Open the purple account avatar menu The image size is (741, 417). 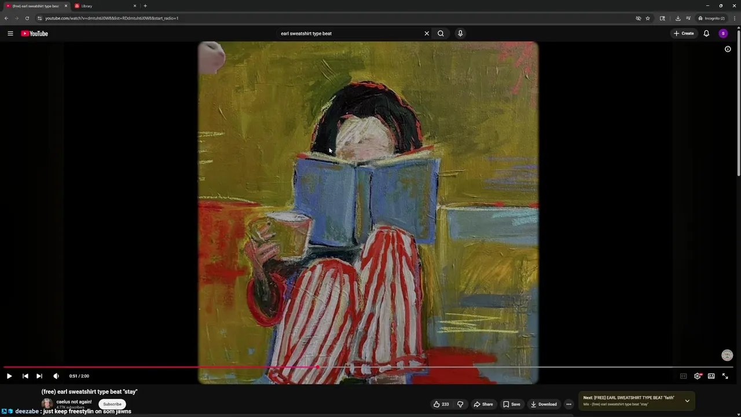[723, 34]
